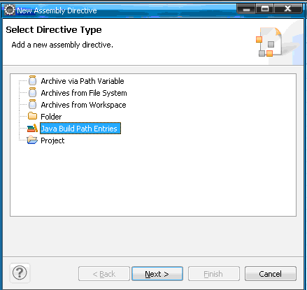Viewport: 307px width, 290px height.
Task: Select Archive via Path Variable directive
Action: pyautogui.click(x=83, y=81)
